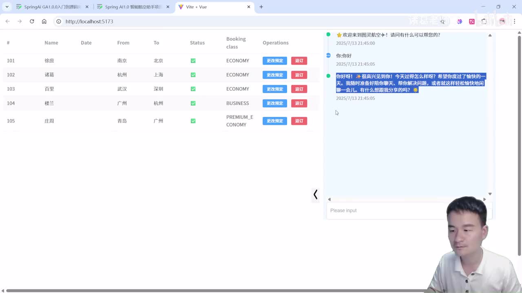Click the 欢迎来到图灵航空 welcome message
This screenshot has width=522, height=293.
coord(388,35)
